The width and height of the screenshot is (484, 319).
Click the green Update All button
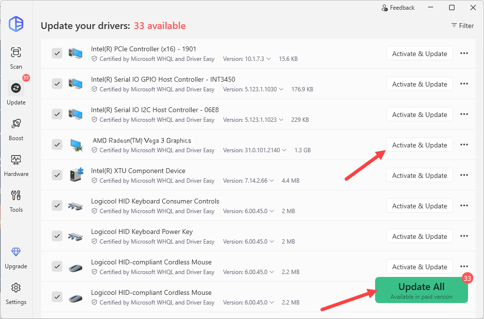pyautogui.click(x=421, y=290)
